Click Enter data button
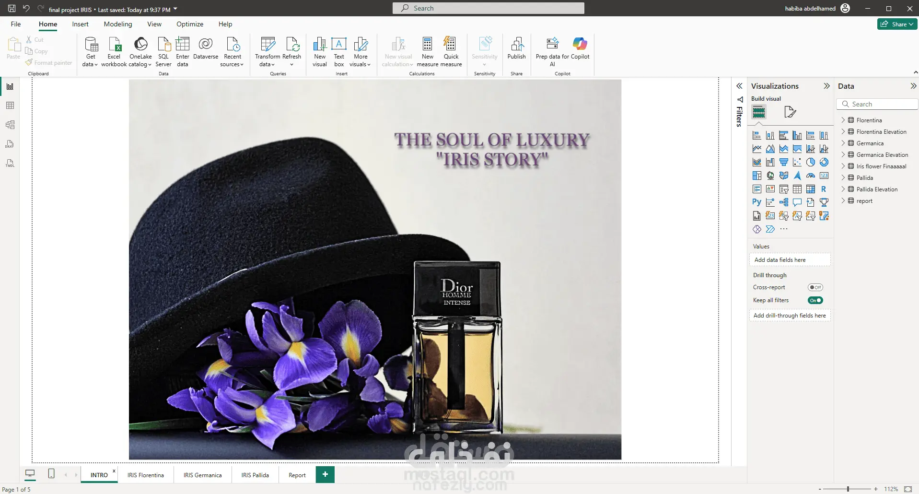The image size is (919, 494). point(183,52)
